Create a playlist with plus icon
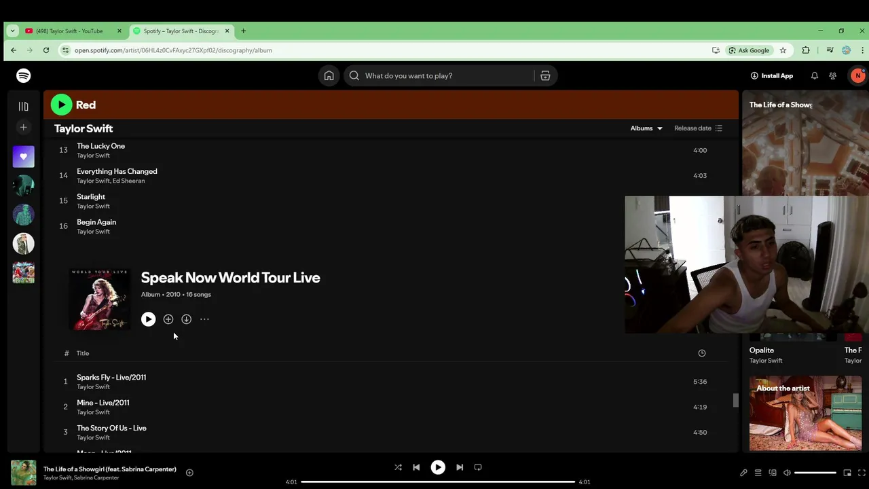This screenshot has width=869, height=489. tap(24, 127)
